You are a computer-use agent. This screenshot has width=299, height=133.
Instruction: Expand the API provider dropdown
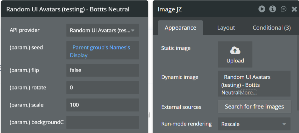103,31
